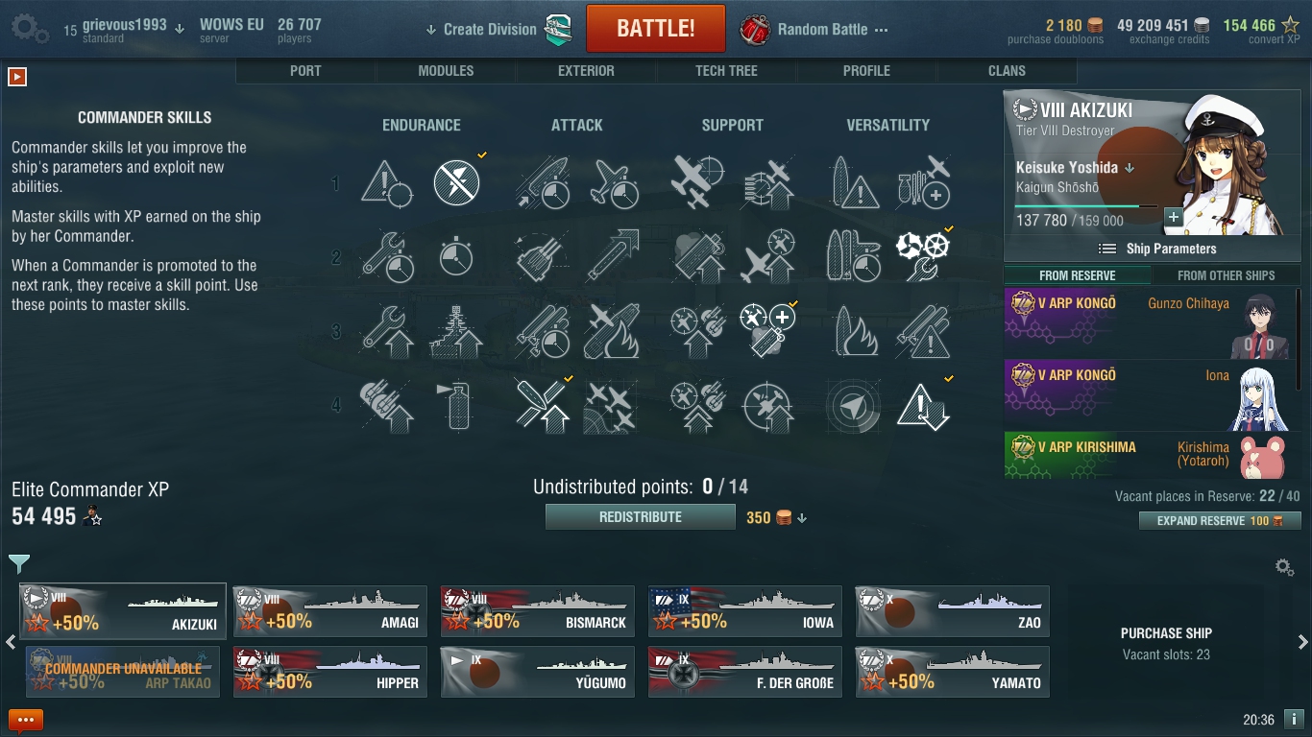
Task: Open the chat bubble icon in bottom-left corner
Action: pos(26,720)
